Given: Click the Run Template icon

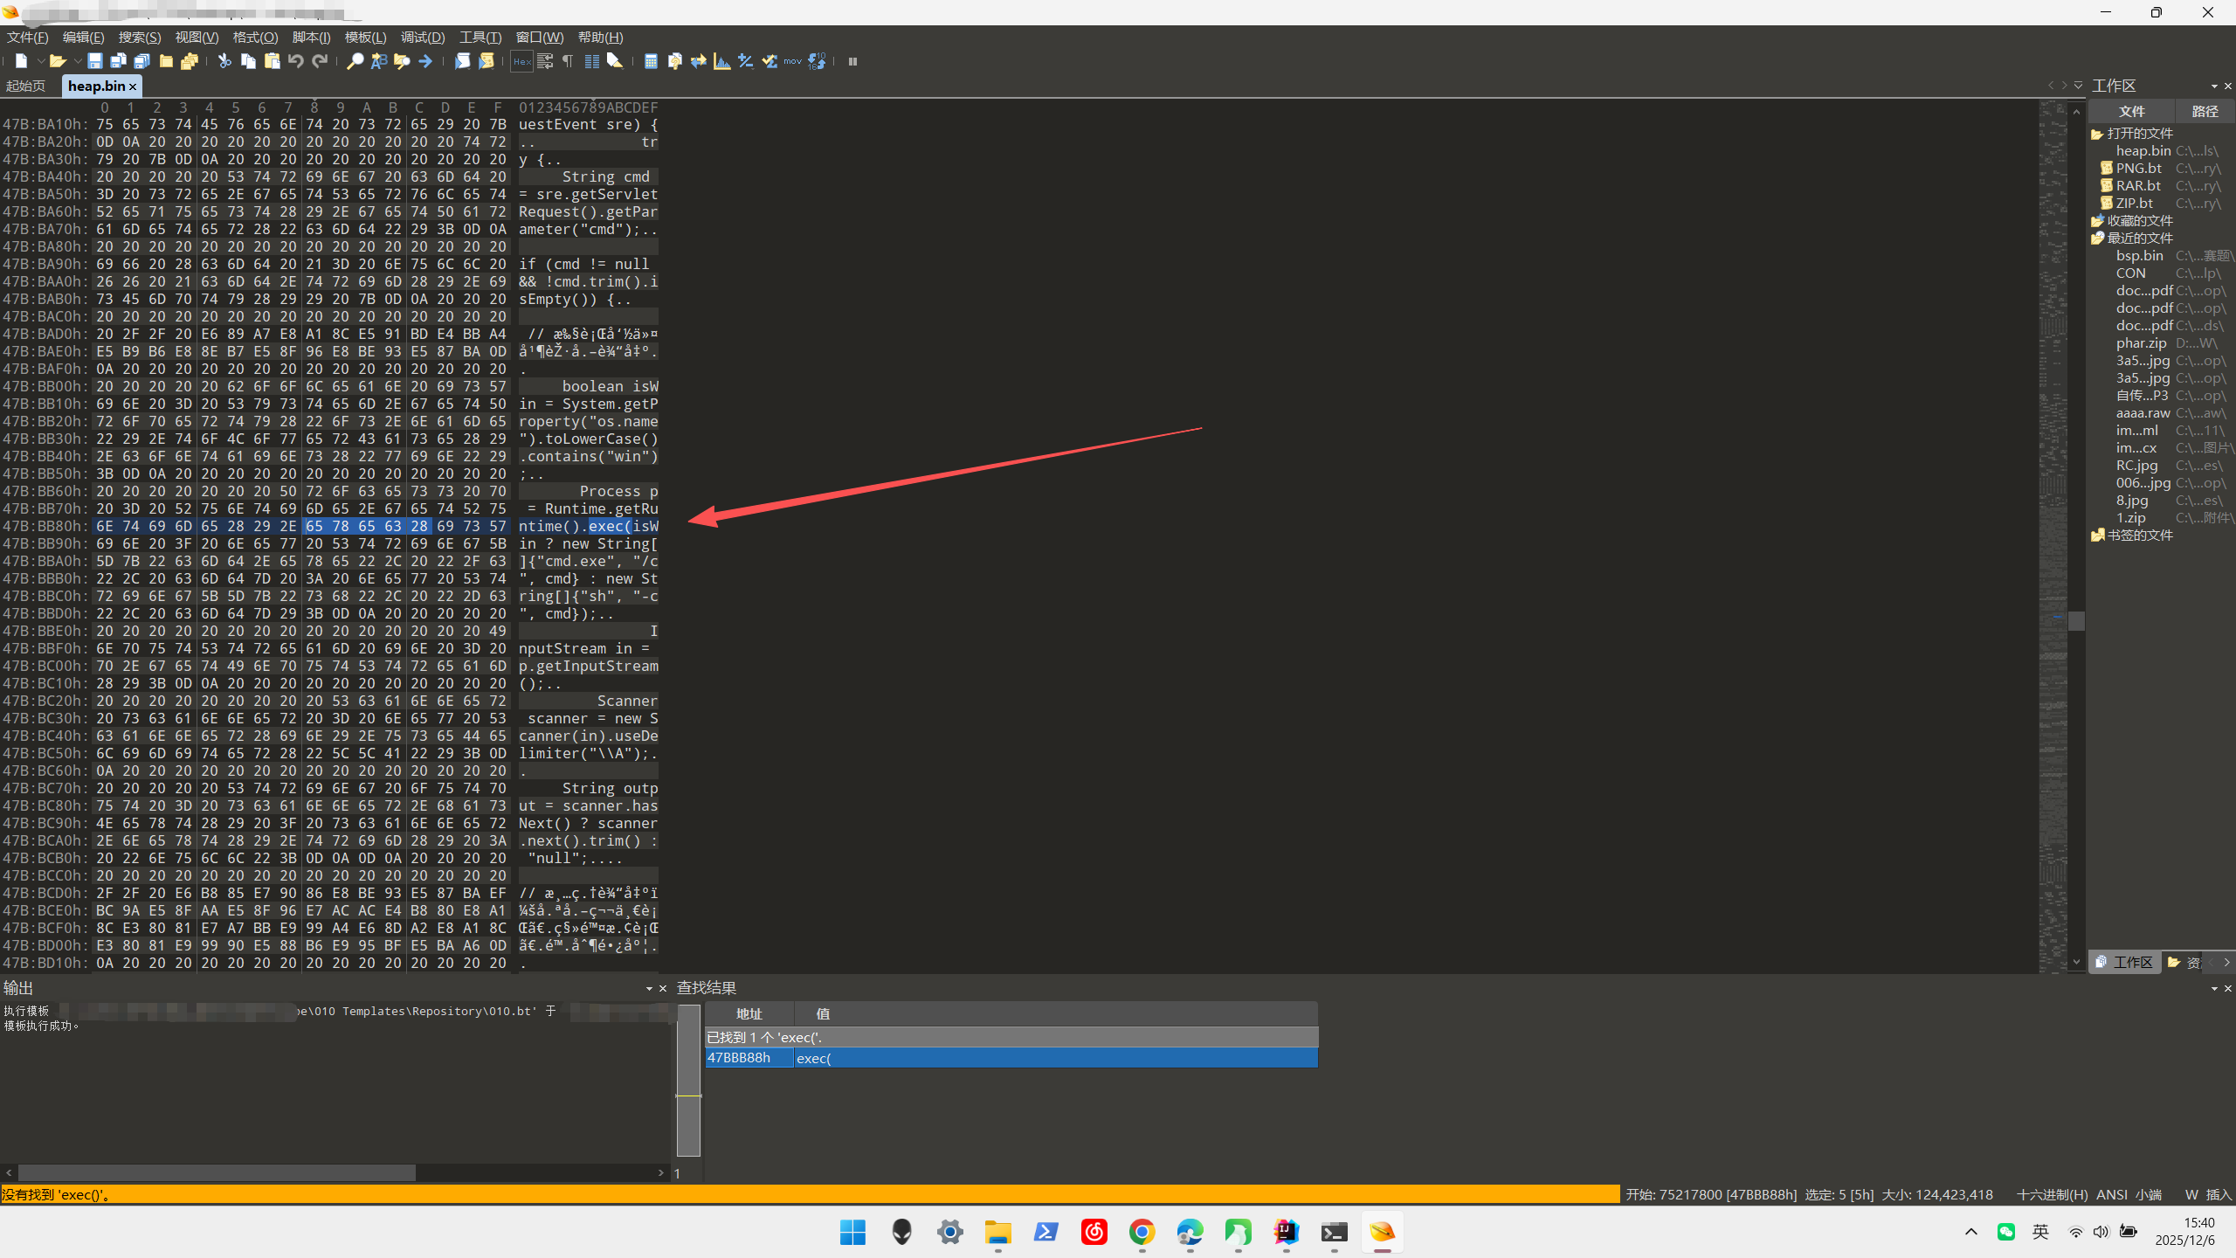Looking at the screenshot, I should (x=487, y=61).
